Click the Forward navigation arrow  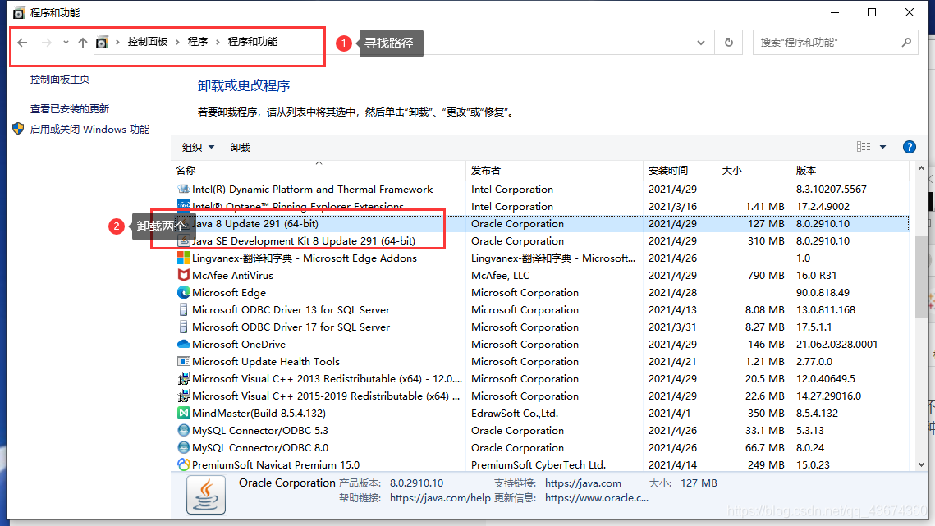point(47,43)
